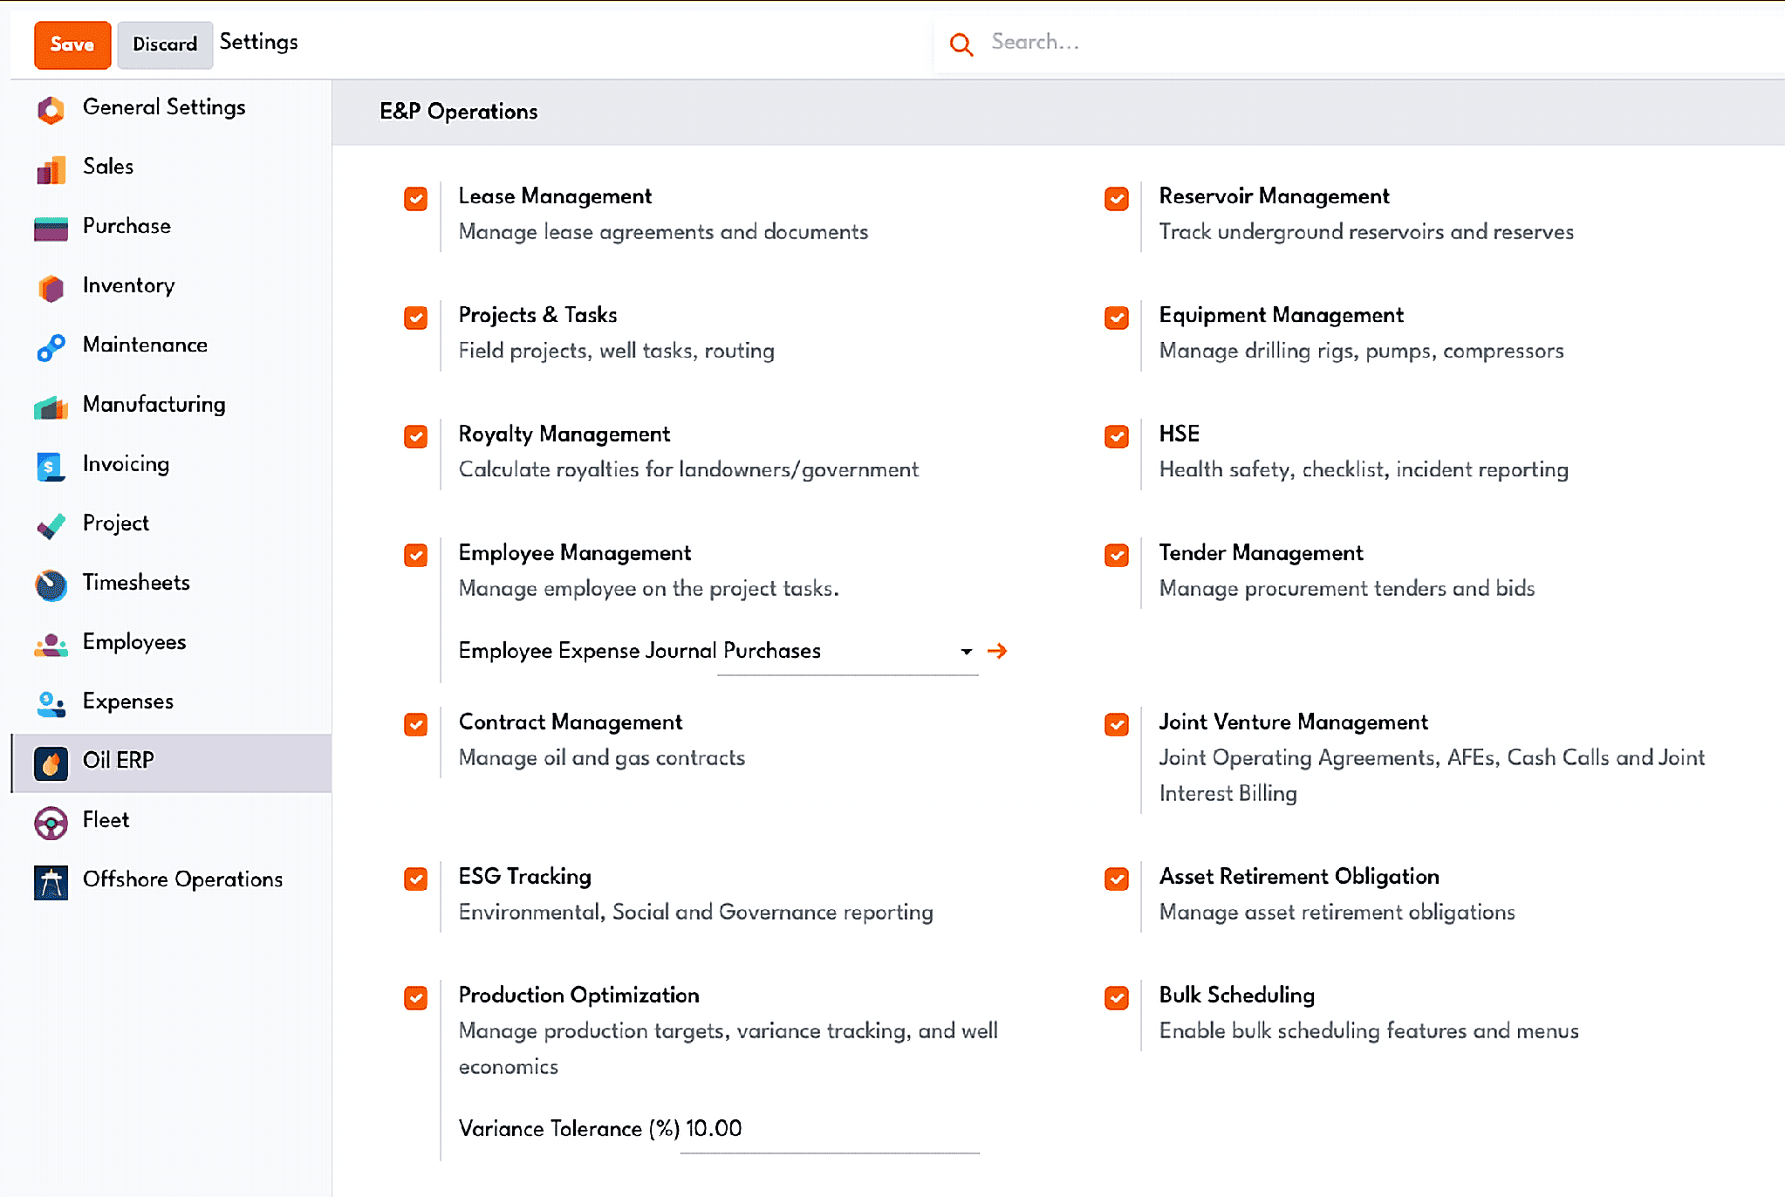Edit Variance Tolerance value 10.00
1785x1197 pixels.
(830, 1129)
